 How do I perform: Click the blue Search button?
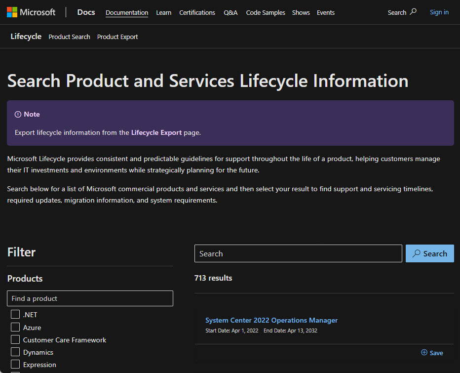pos(430,253)
